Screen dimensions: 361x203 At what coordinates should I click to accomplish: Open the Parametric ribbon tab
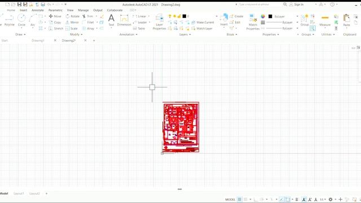coord(55,10)
